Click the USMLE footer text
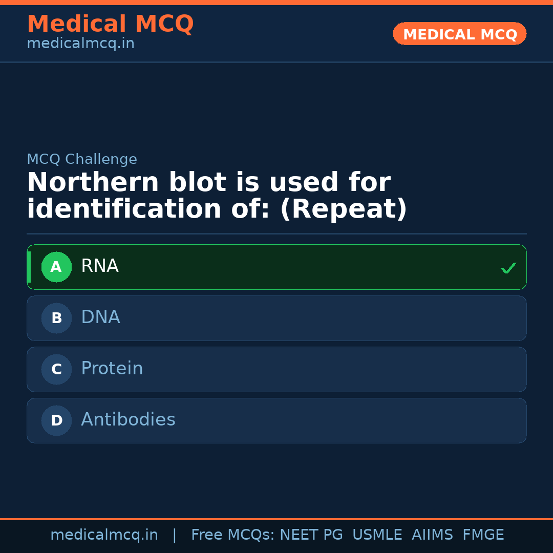This screenshot has width=553, height=553. (377, 535)
